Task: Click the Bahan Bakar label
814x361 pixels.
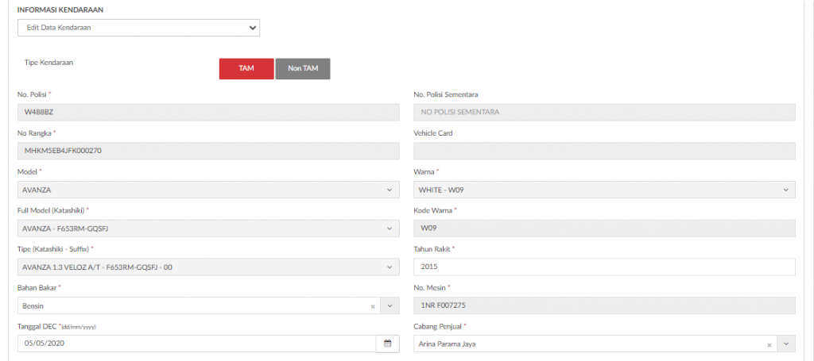Action: 37,288
